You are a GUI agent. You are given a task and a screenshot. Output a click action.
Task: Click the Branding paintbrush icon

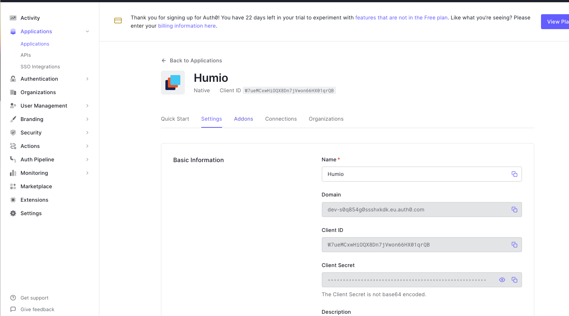pyautogui.click(x=13, y=119)
